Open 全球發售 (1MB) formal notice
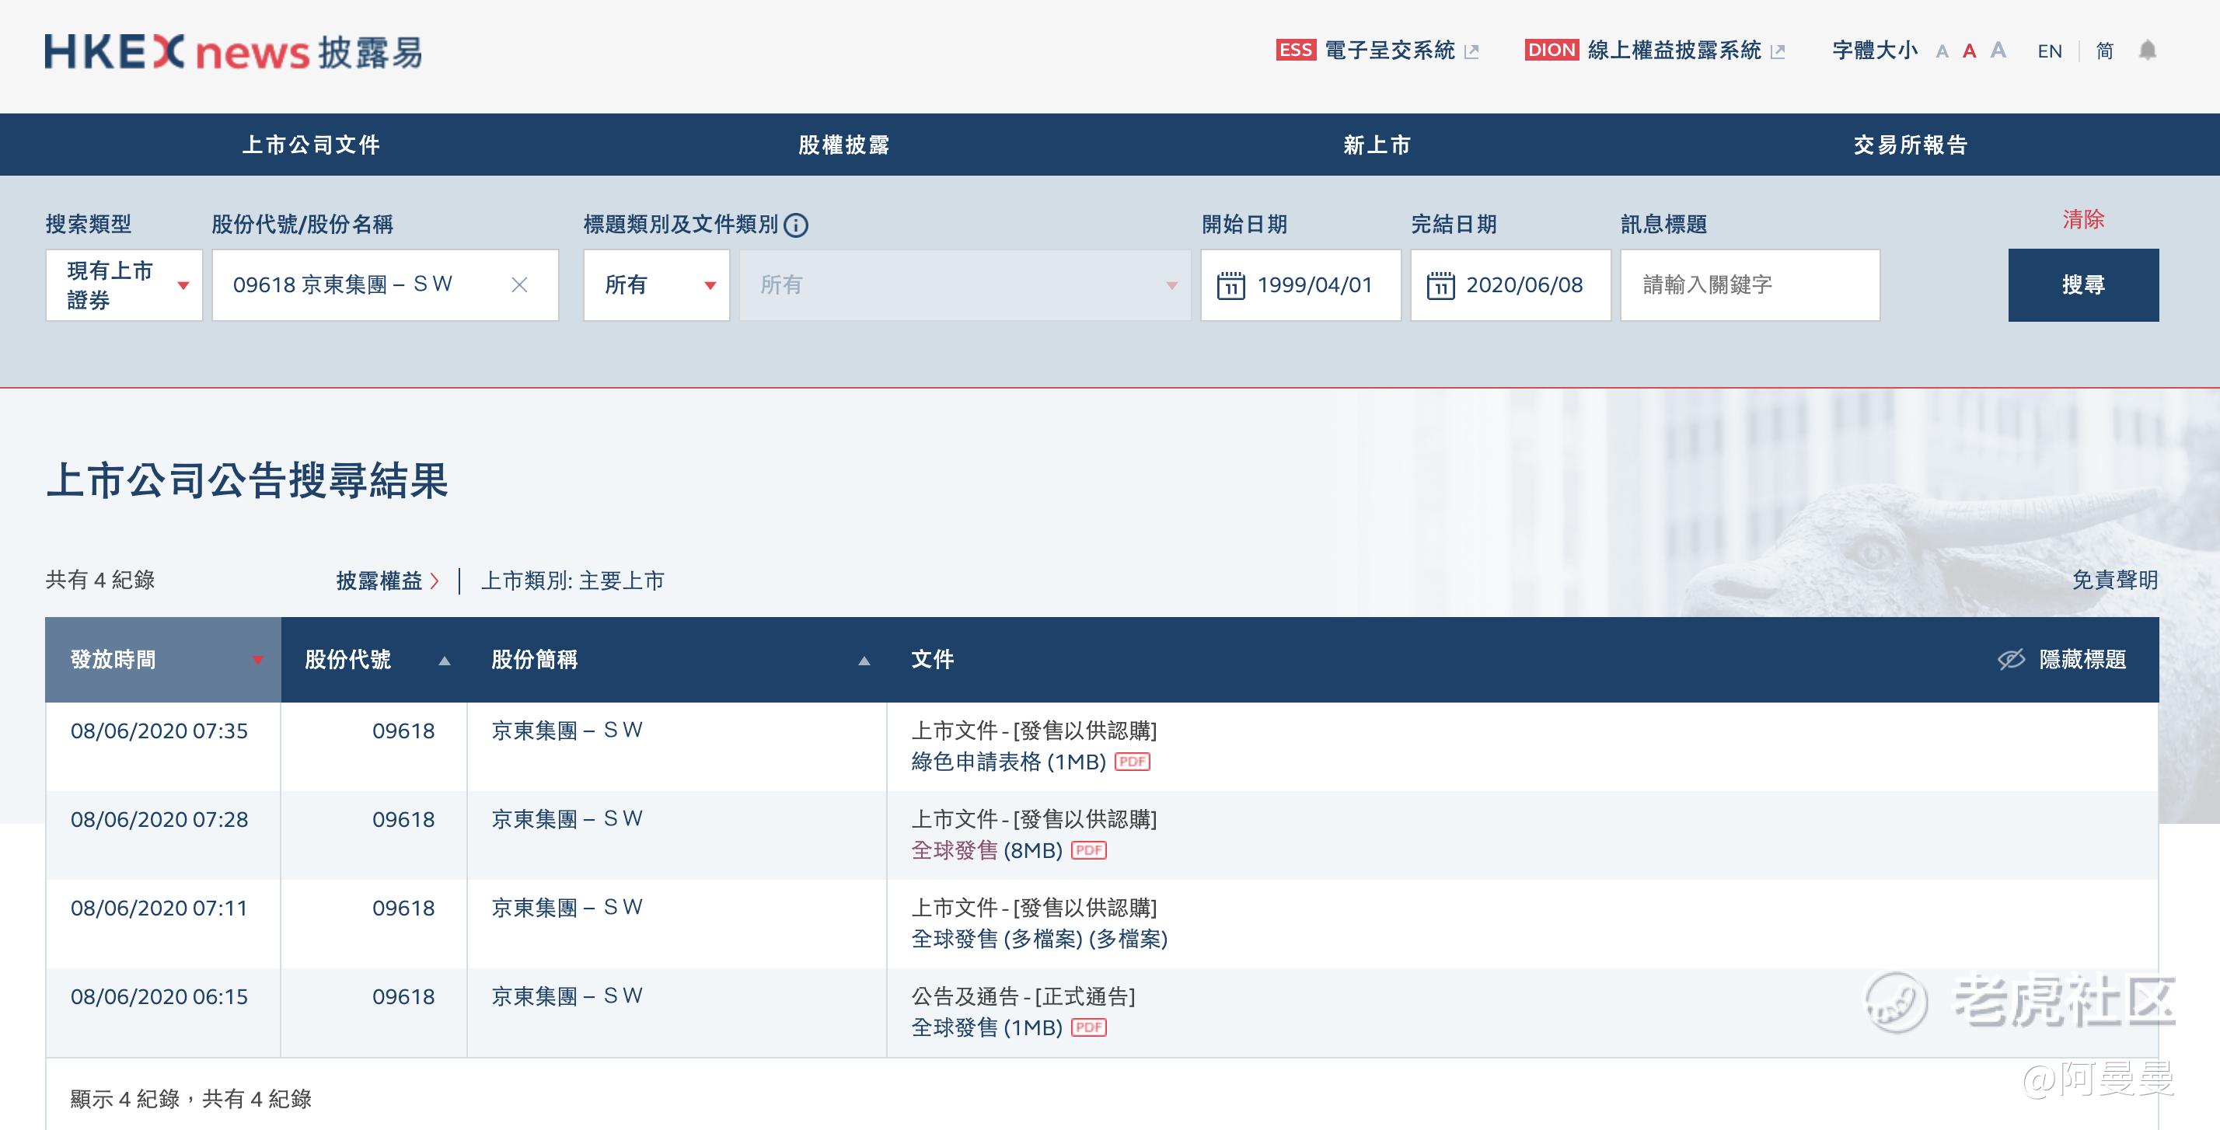Image resolution: width=2220 pixels, height=1130 pixels. pyautogui.click(x=986, y=1027)
